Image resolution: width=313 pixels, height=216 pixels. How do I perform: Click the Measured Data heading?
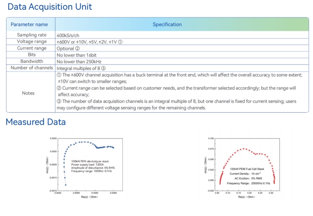(36, 122)
